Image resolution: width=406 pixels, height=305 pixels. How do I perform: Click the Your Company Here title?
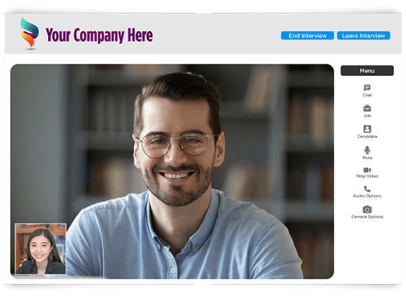[x=99, y=35]
